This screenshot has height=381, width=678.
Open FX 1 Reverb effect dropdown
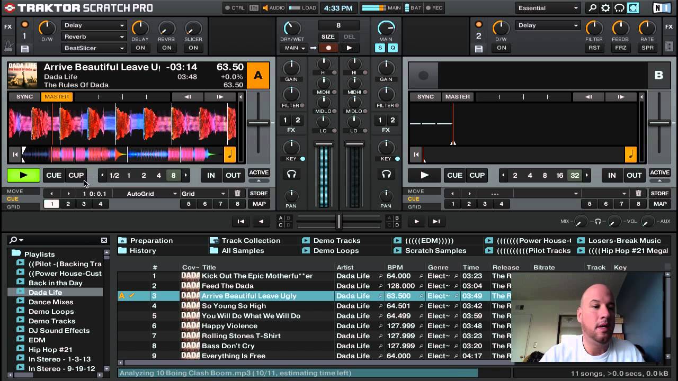click(94, 37)
